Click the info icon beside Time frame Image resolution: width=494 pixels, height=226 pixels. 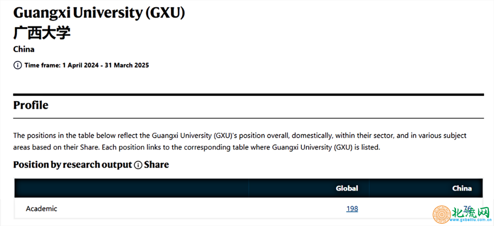[x=17, y=65]
